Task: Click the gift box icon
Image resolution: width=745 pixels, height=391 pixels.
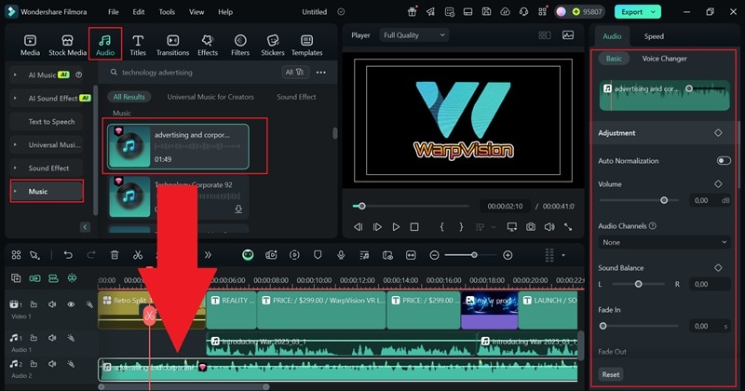Action: [412, 12]
